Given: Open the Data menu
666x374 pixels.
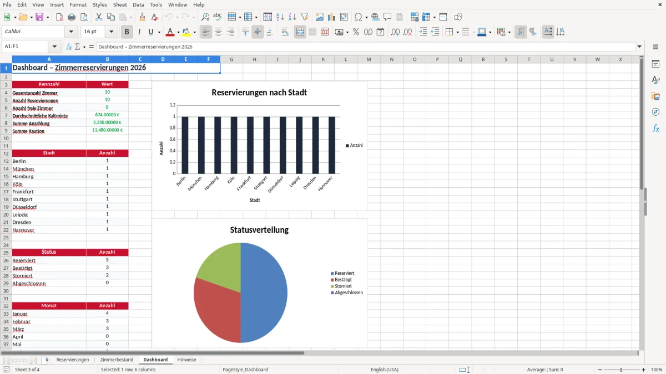Looking at the screenshot, I should click(138, 4).
